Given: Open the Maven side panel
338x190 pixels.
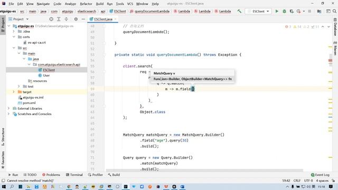Looking at the screenshot, I should (x=335, y=49).
